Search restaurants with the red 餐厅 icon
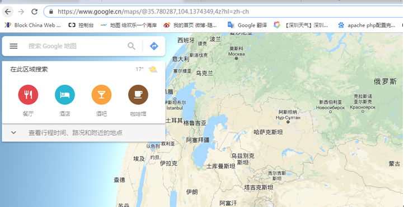This screenshot has width=404, height=207. tap(28, 95)
